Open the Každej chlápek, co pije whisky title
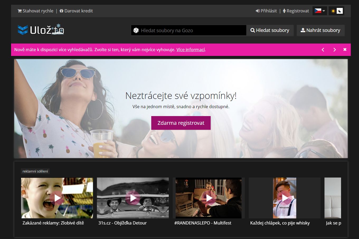Image resolution: width=359 pixels, height=239 pixels. pyautogui.click(x=280, y=223)
